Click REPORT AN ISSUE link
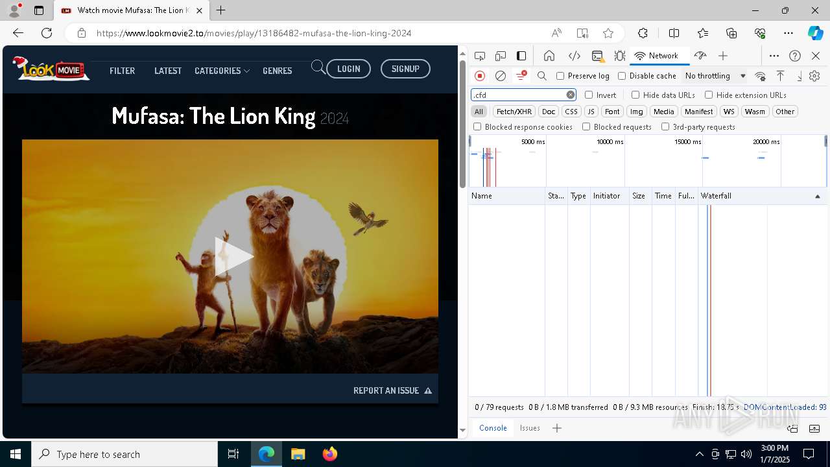 392,390
